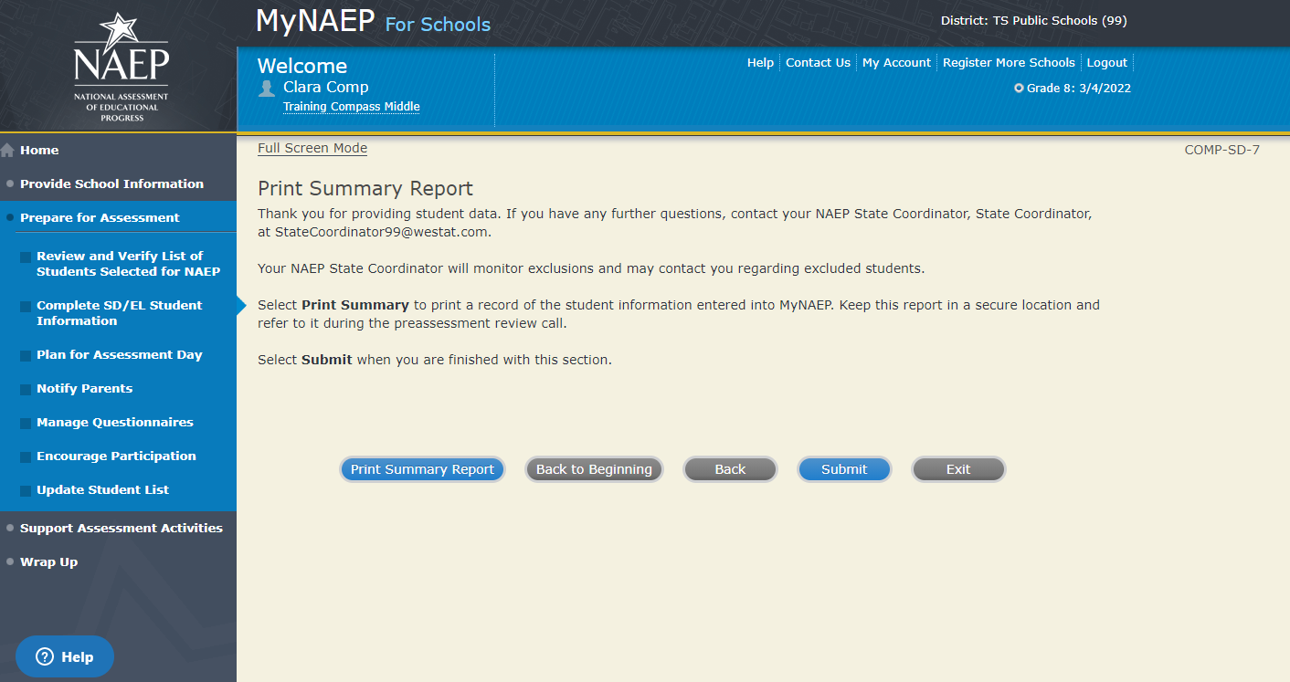
Task: Select the Grade 8: 3/4/2022 radio button
Action: tap(1019, 89)
